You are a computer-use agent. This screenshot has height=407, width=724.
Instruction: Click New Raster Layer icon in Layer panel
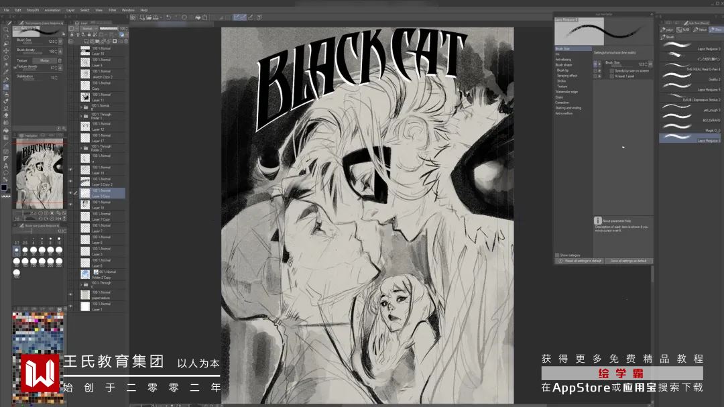tap(86, 42)
